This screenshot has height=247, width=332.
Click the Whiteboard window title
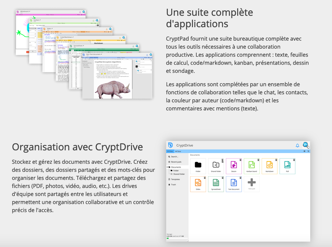point(25,11)
